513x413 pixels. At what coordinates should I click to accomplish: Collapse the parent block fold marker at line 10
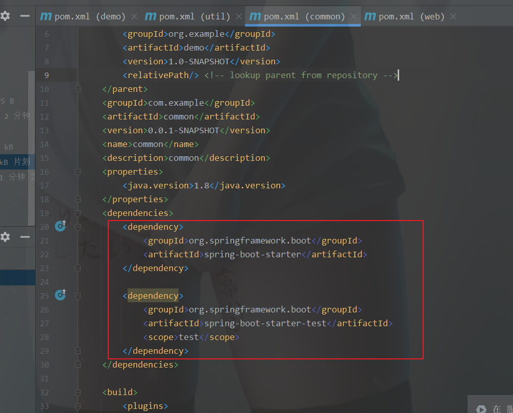(78, 89)
